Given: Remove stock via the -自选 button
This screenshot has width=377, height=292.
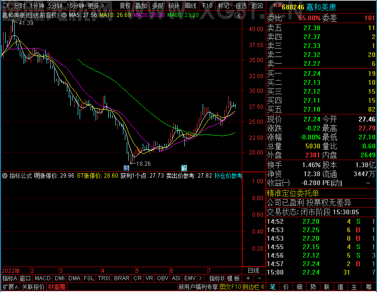Looking at the screenshot, I should (240, 6).
